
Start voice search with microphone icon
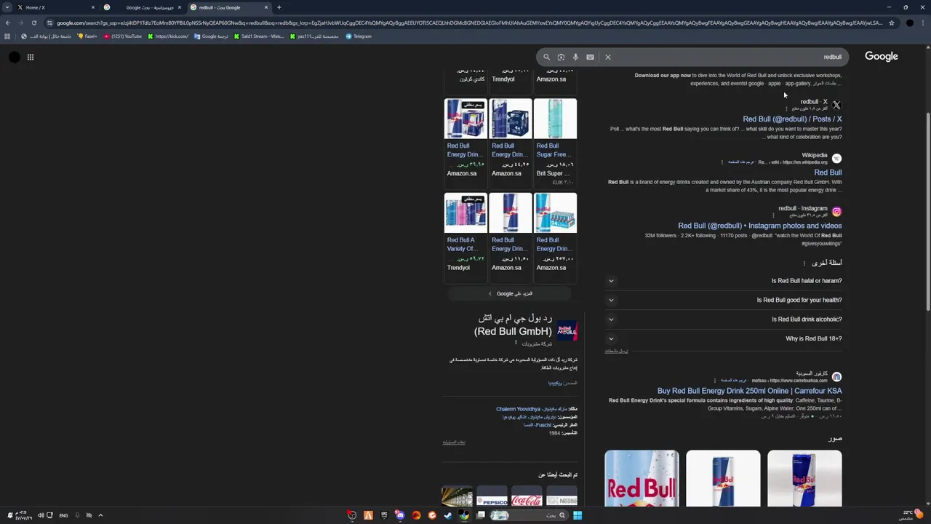[575, 57]
